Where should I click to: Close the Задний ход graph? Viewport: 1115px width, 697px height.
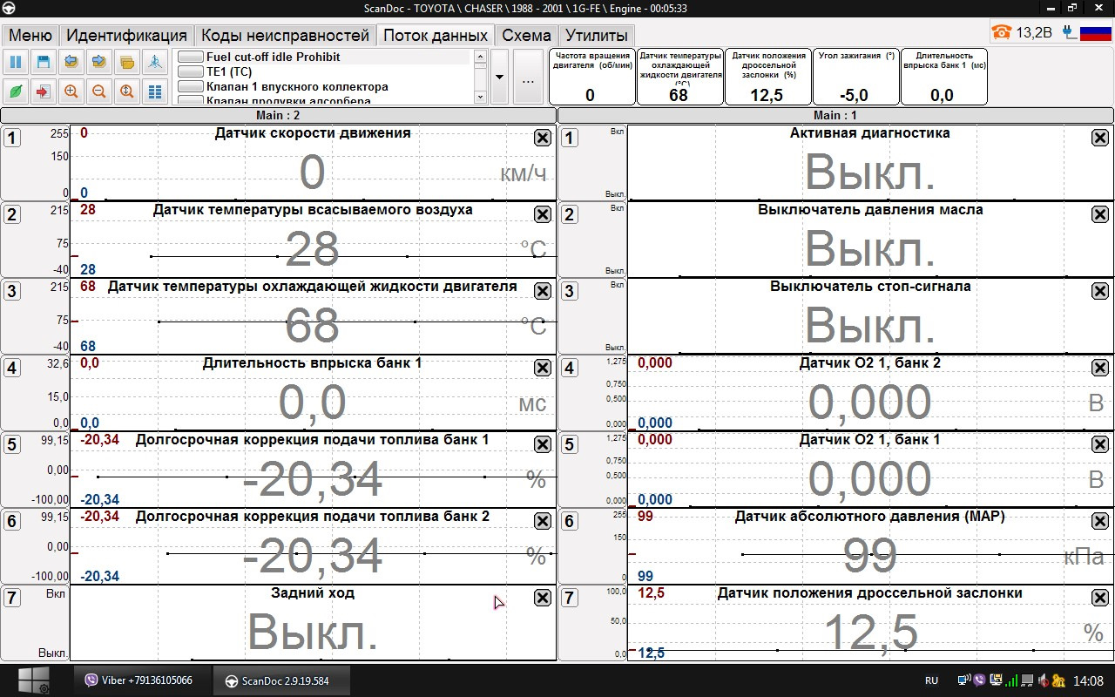(542, 598)
